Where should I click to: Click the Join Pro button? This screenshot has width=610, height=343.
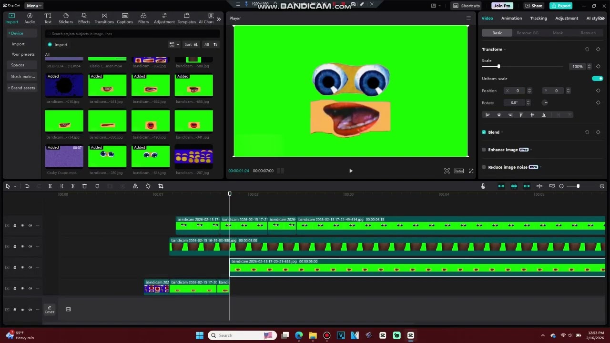tap(502, 6)
